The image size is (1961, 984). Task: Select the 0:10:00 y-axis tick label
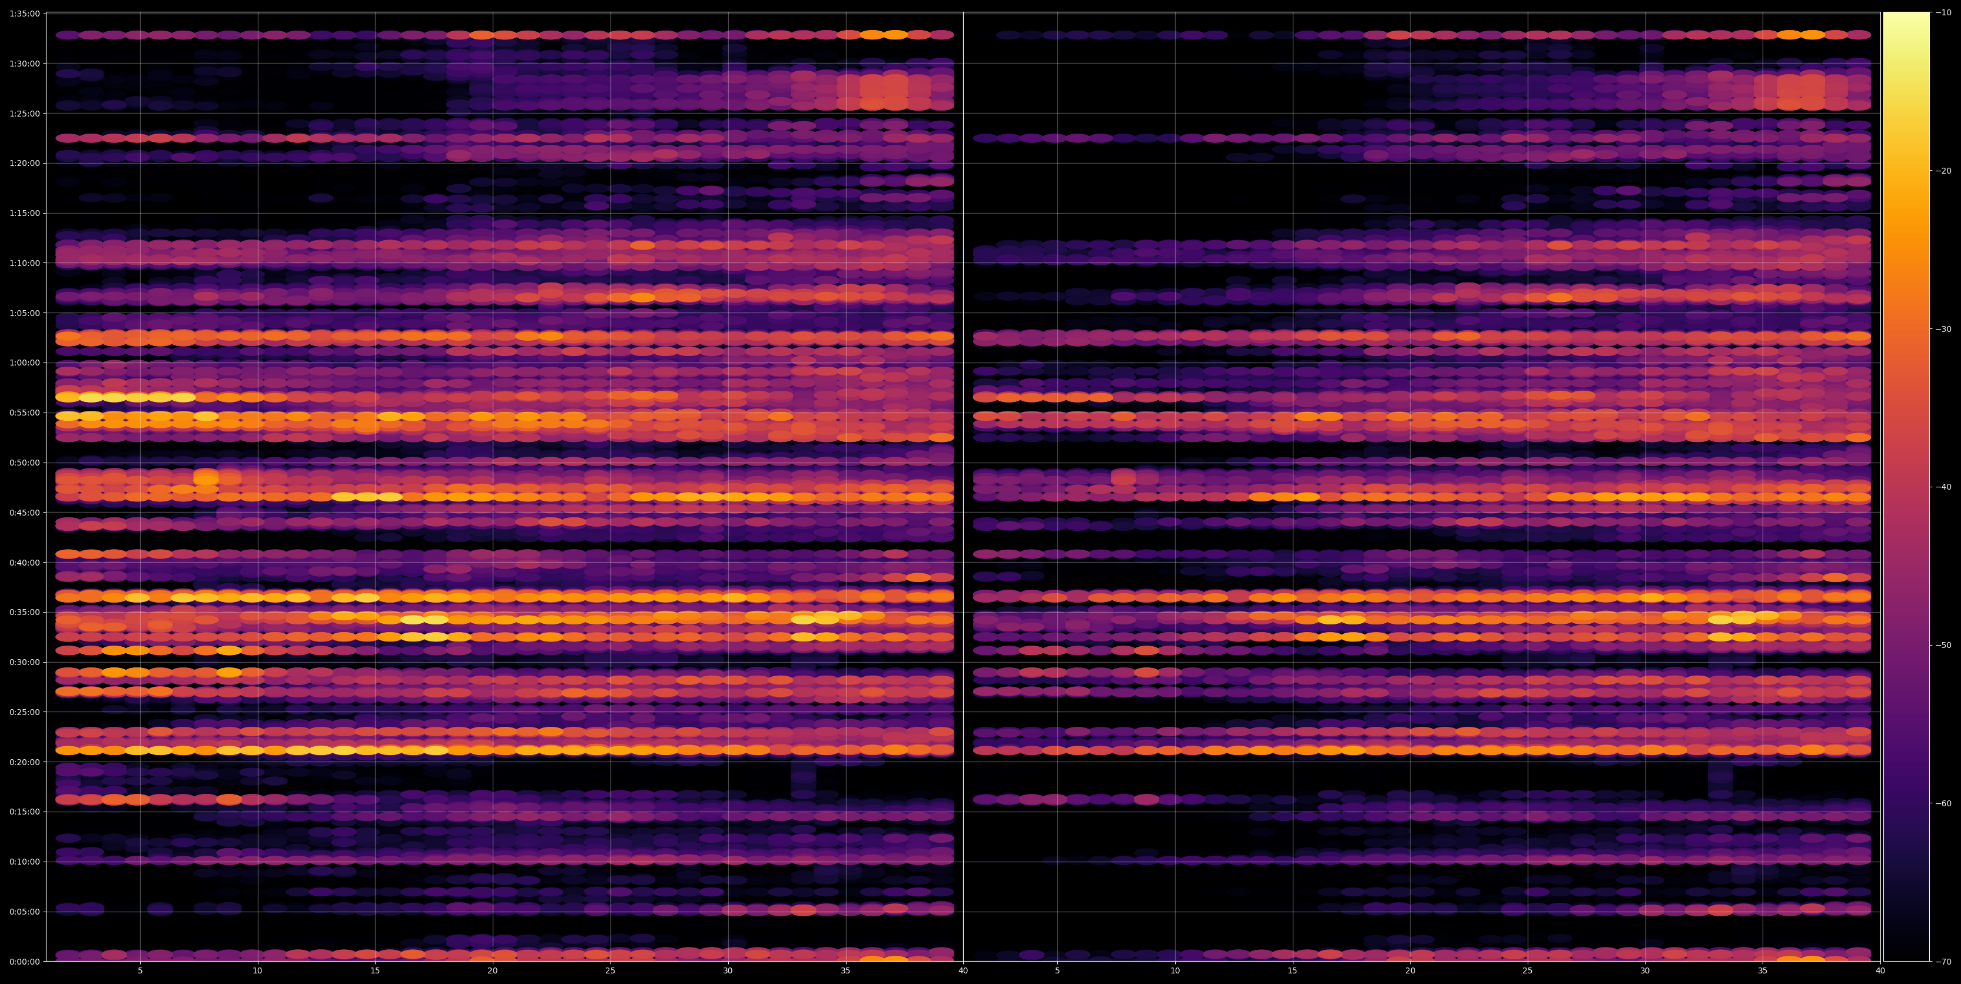(25, 862)
